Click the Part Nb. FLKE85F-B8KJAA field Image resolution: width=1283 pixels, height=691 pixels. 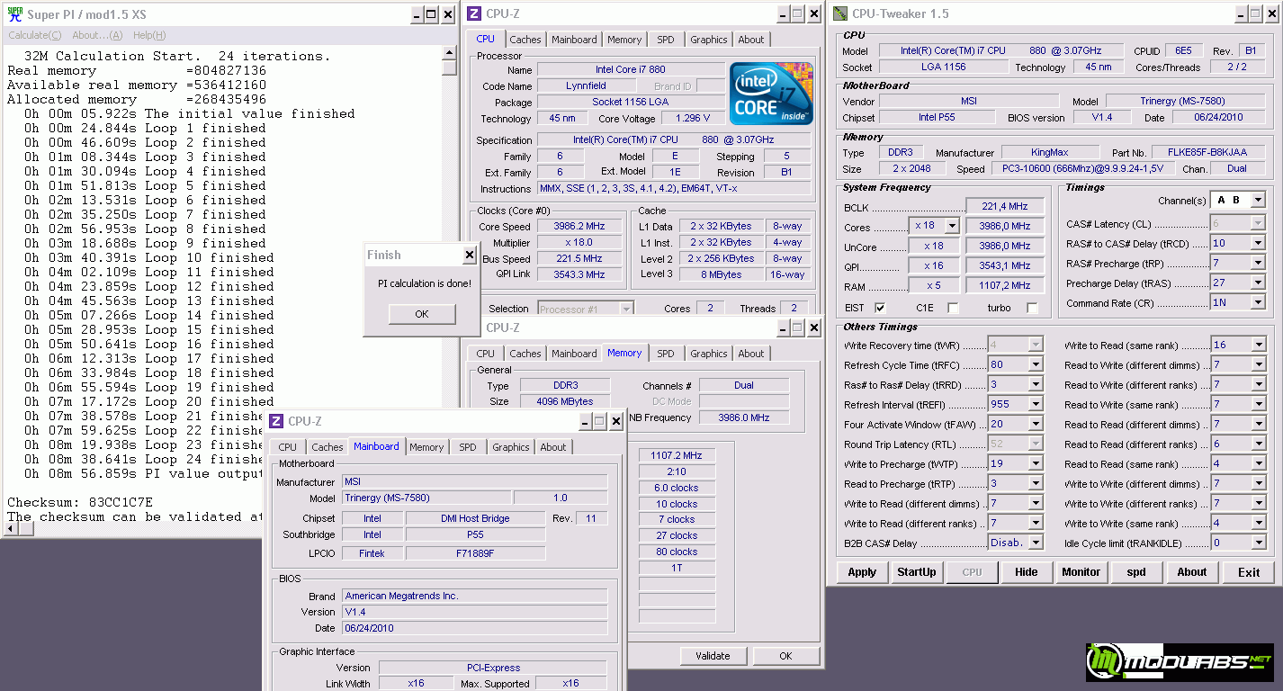coord(1209,153)
